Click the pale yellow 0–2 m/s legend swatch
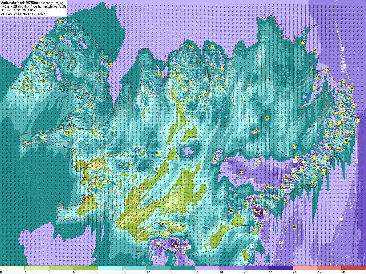366x274 pixels. 12,268
